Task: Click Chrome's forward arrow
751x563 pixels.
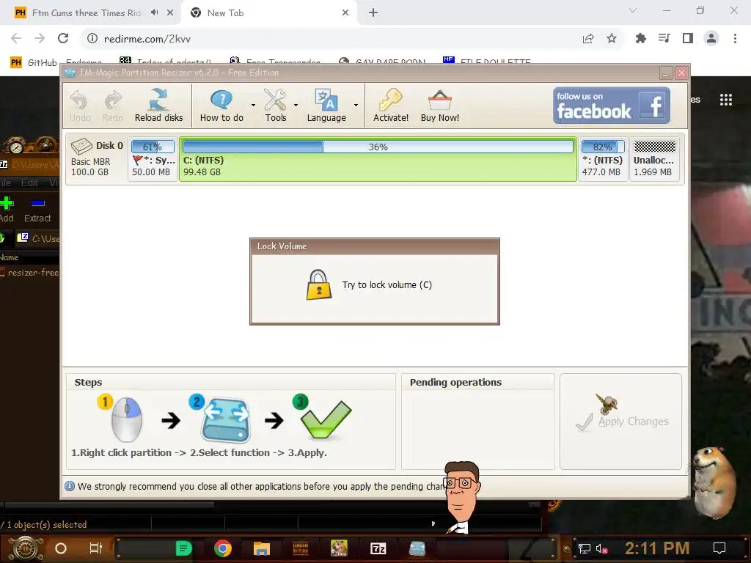Action: click(x=40, y=38)
